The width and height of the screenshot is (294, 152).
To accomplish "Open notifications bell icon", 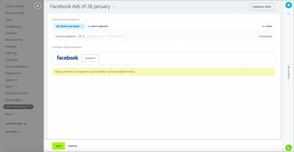I will point(289,5).
